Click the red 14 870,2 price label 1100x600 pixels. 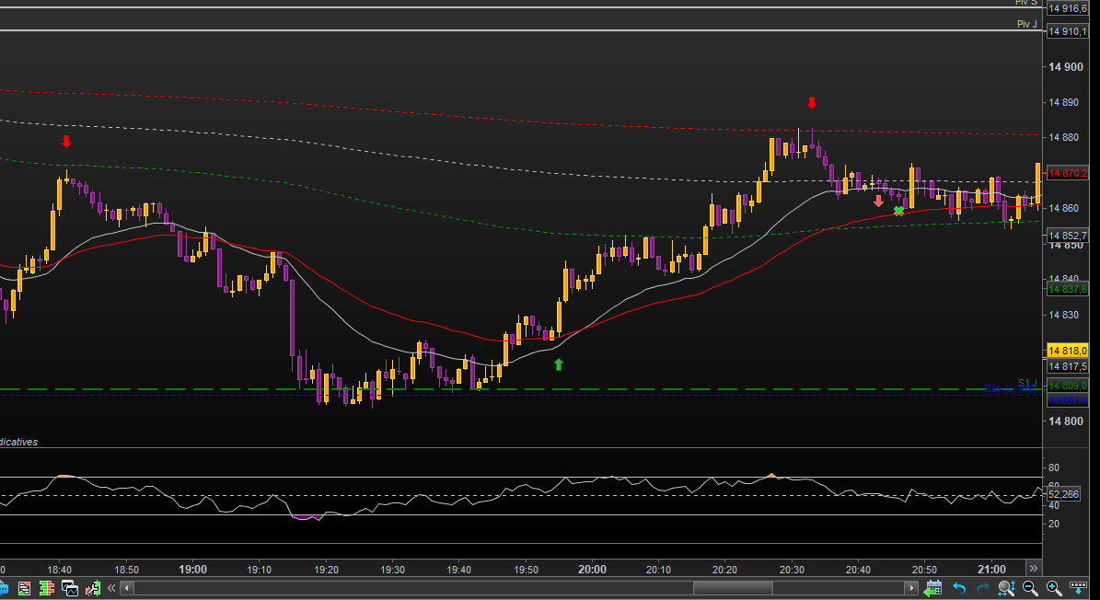click(1067, 173)
